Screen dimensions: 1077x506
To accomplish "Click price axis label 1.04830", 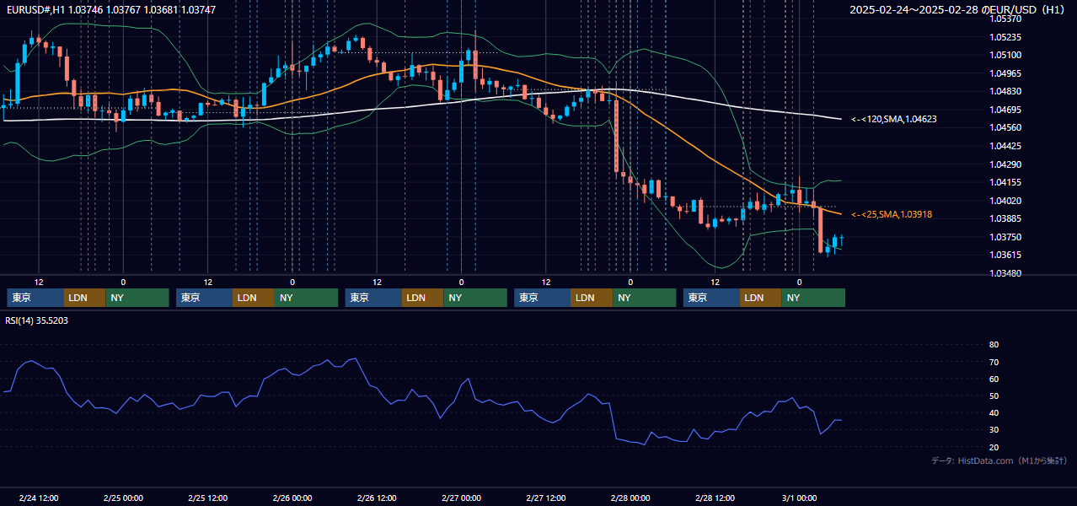I will (x=1005, y=91).
